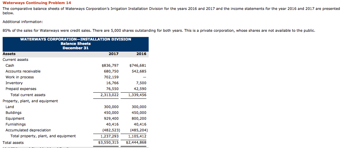Click the 'Furnishings' row label
The width and height of the screenshot is (351, 148).
coord(16,124)
